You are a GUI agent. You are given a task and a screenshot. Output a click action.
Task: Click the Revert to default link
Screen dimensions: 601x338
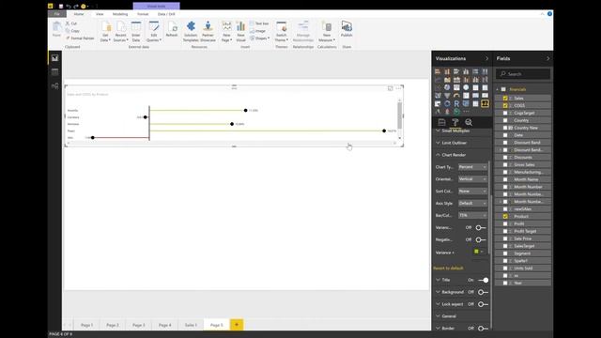click(x=448, y=269)
